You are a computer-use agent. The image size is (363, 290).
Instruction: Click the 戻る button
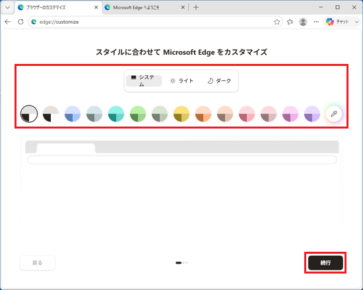[37, 263]
